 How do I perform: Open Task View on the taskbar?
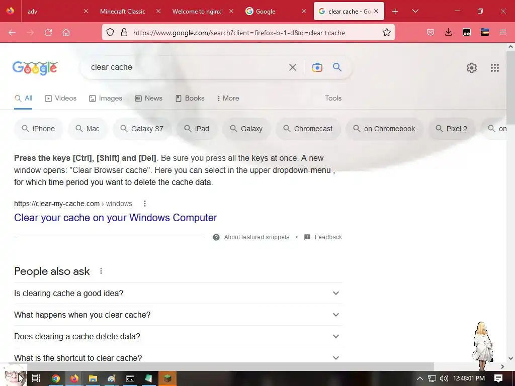36,378
